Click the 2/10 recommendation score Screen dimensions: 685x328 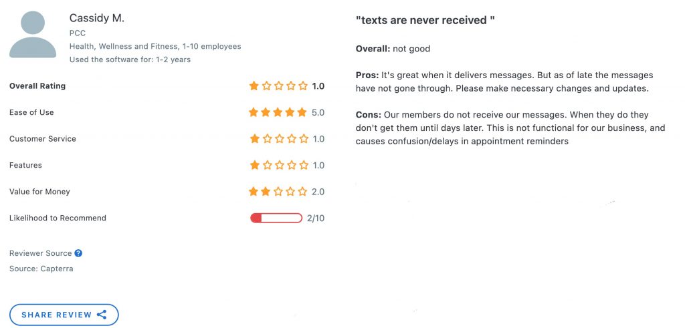(x=316, y=218)
